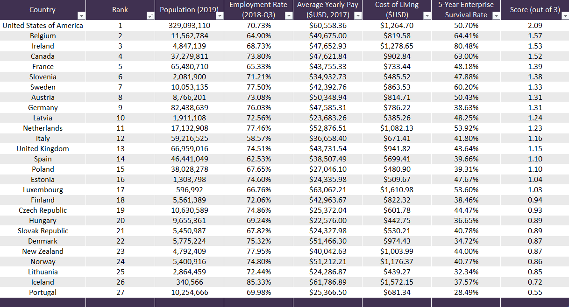This screenshot has width=569, height=307.
Task: Select the Slovak Republic country cell
Action: (43, 231)
